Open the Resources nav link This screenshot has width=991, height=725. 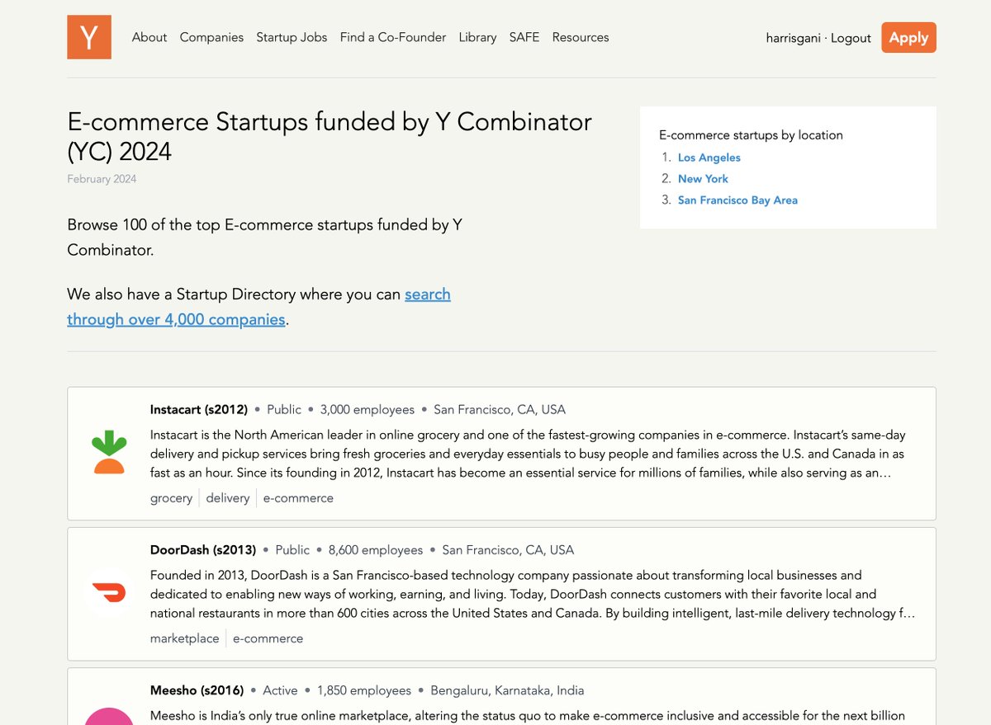(x=581, y=37)
